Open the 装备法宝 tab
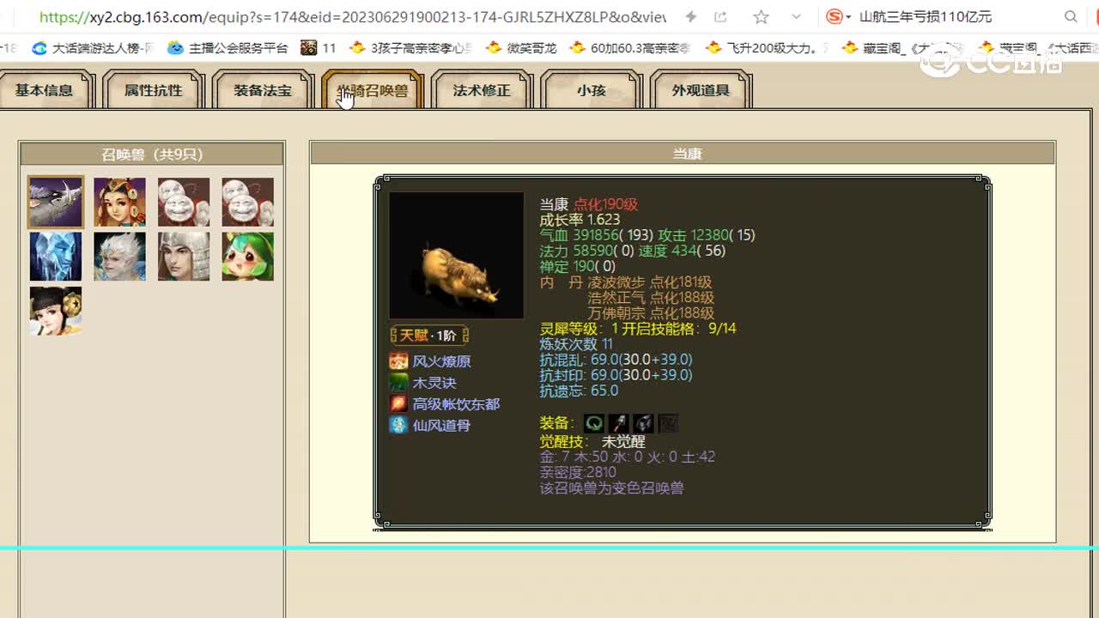This screenshot has height=618, width=1099. 263,90
